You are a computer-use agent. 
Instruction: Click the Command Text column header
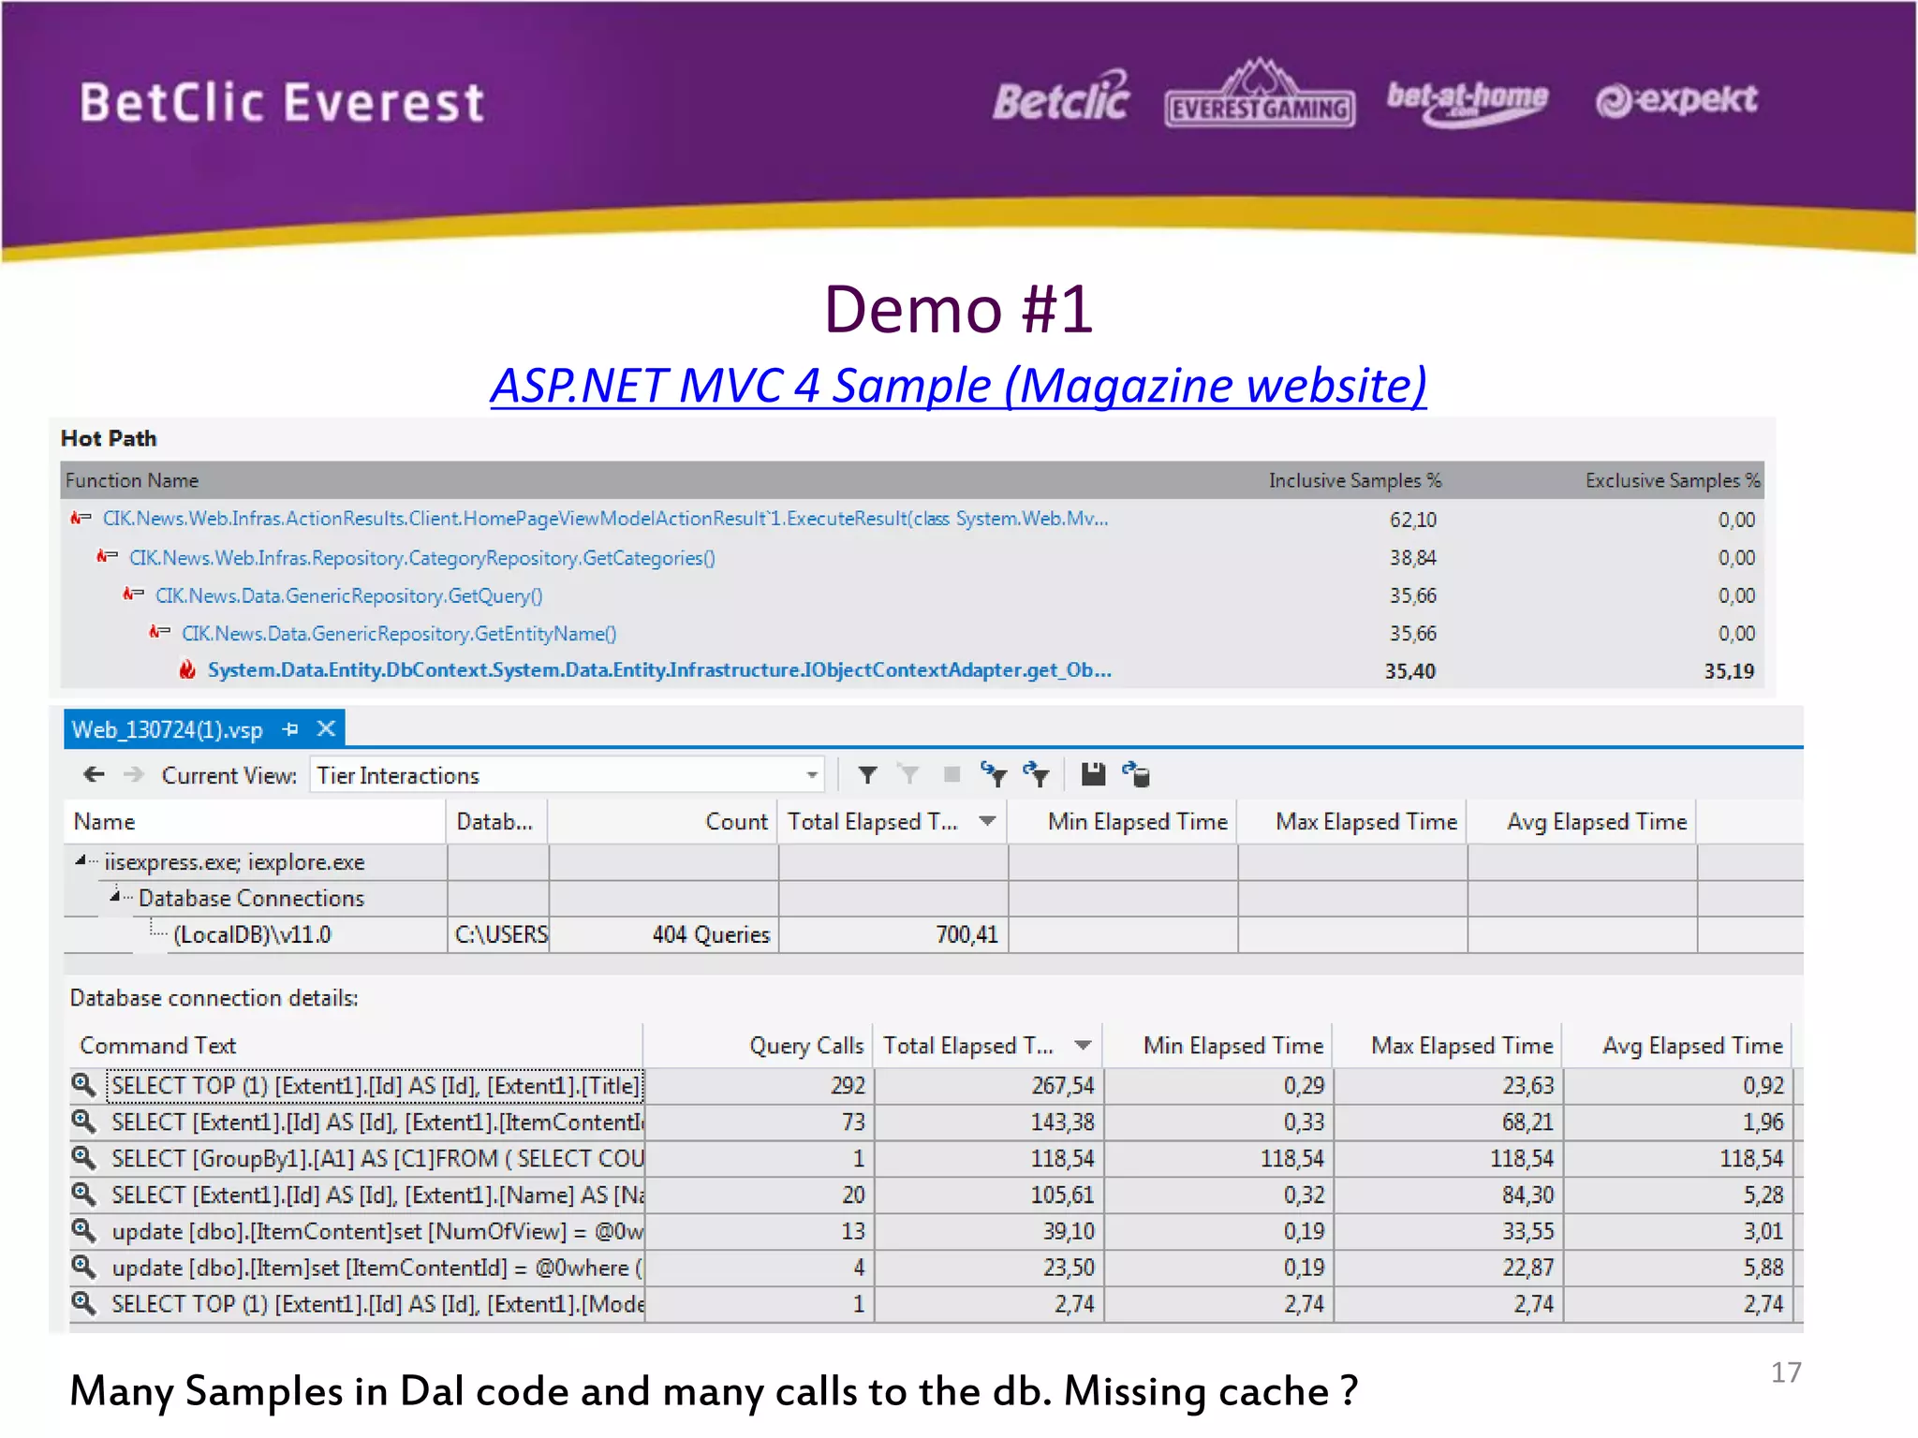tap(356, 1045)
